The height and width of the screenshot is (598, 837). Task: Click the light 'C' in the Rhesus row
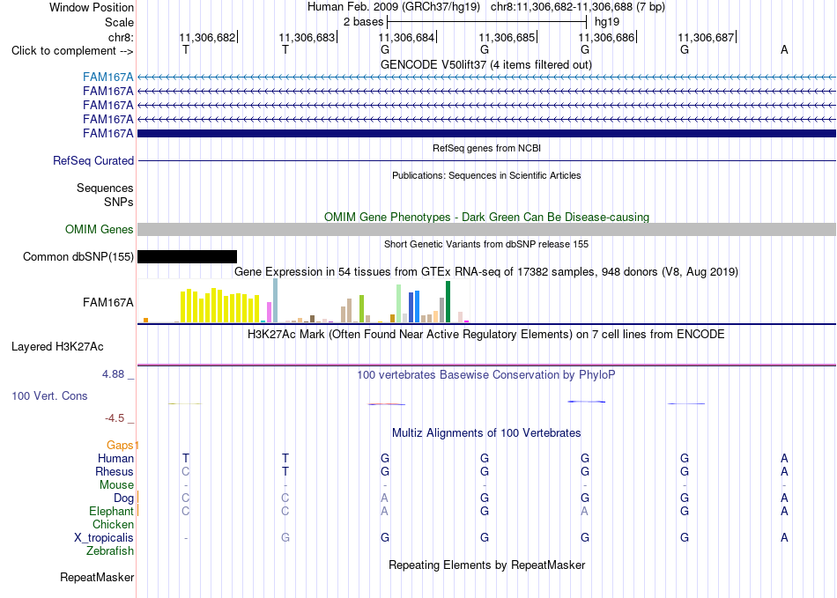[186, 471]
